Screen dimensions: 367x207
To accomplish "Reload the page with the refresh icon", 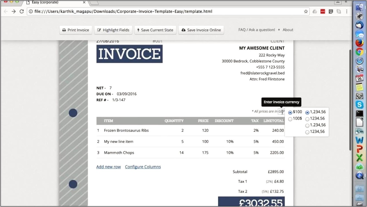I will tap(22, 11).
